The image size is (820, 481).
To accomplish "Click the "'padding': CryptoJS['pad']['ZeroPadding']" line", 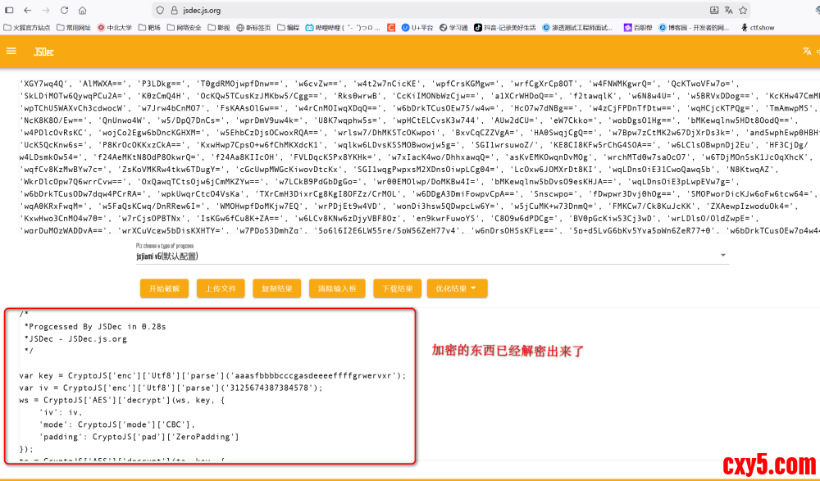I will [139, 437].
